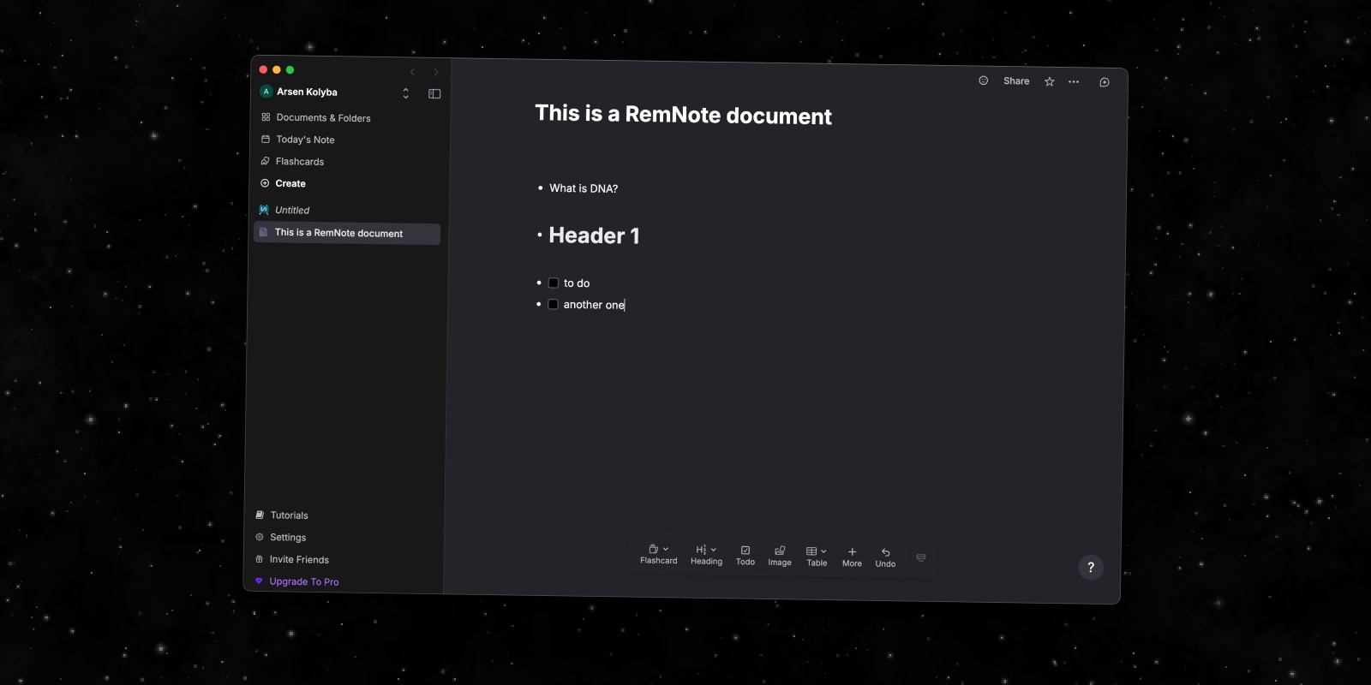Expand the Table dropdown arrow
1371x685 pixels.
coord(823,551)
